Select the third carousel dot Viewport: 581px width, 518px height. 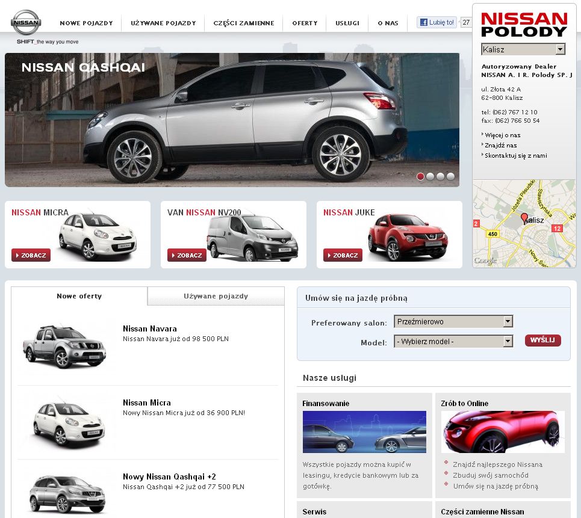(440, 176)
